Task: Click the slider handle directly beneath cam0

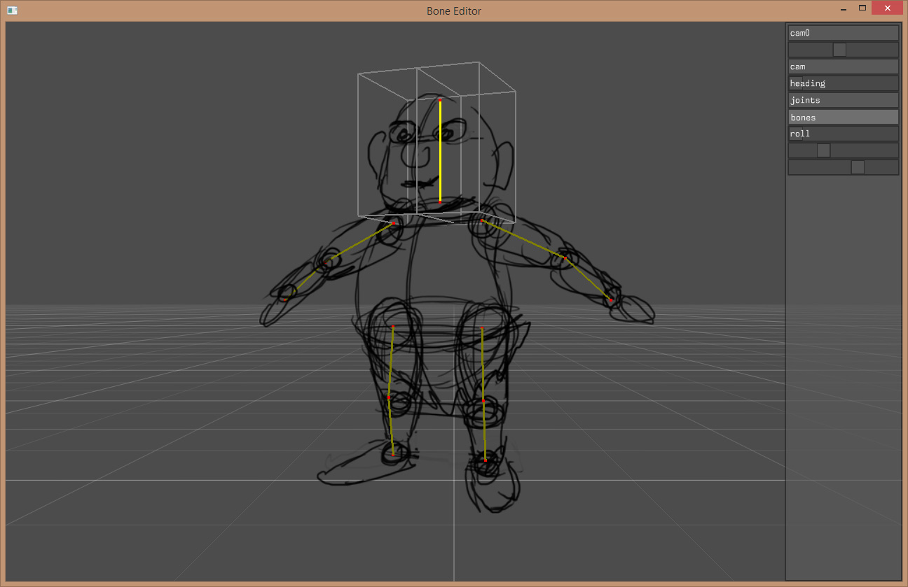Action: point(839,50)
